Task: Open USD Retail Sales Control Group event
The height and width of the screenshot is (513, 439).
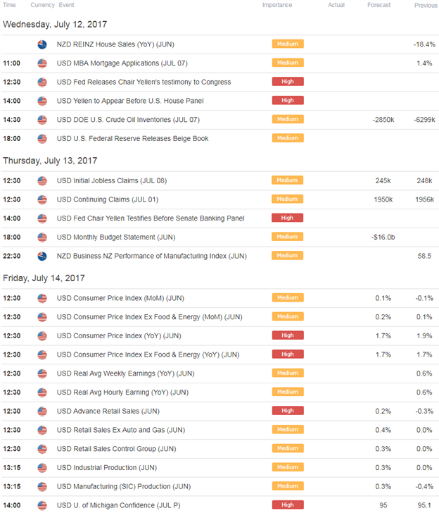Action: click(x=116, y=449)
